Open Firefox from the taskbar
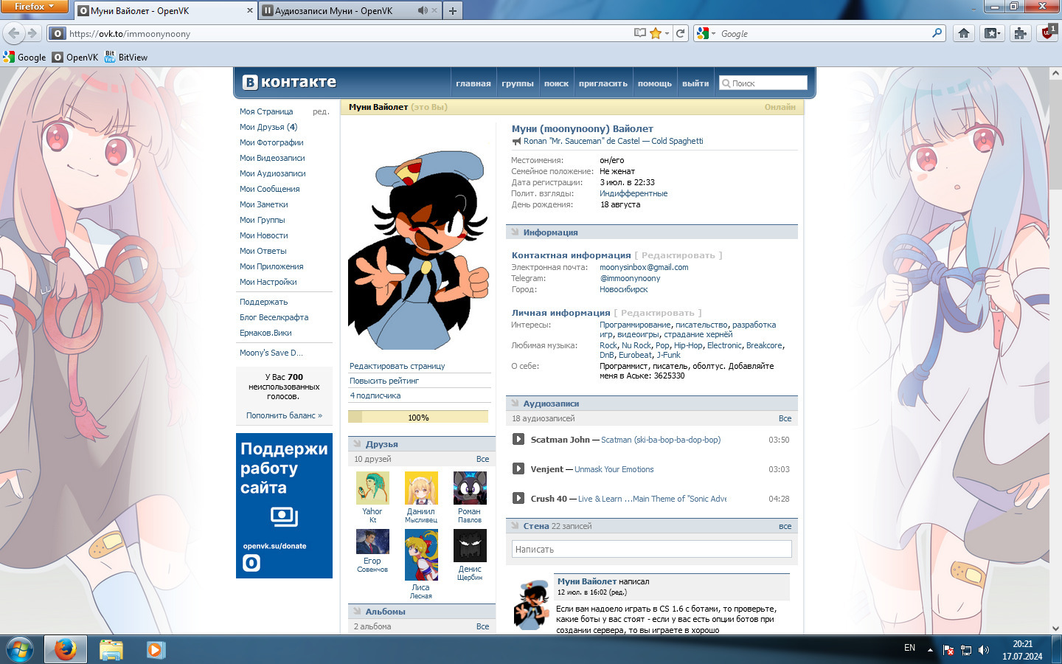Screen dimensions: 1062x664 coord(66,649)
